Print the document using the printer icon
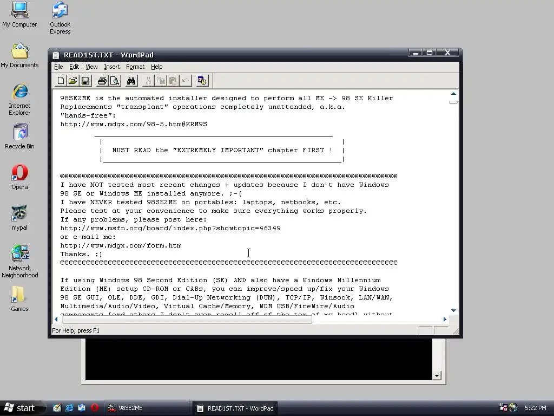This screenshot has height=416, width=554. (x=102, y=81)
